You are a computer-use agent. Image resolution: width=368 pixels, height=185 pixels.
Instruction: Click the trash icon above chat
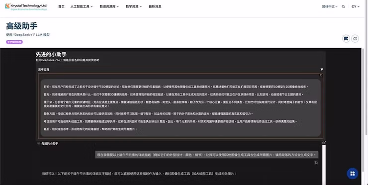(324, 143)
